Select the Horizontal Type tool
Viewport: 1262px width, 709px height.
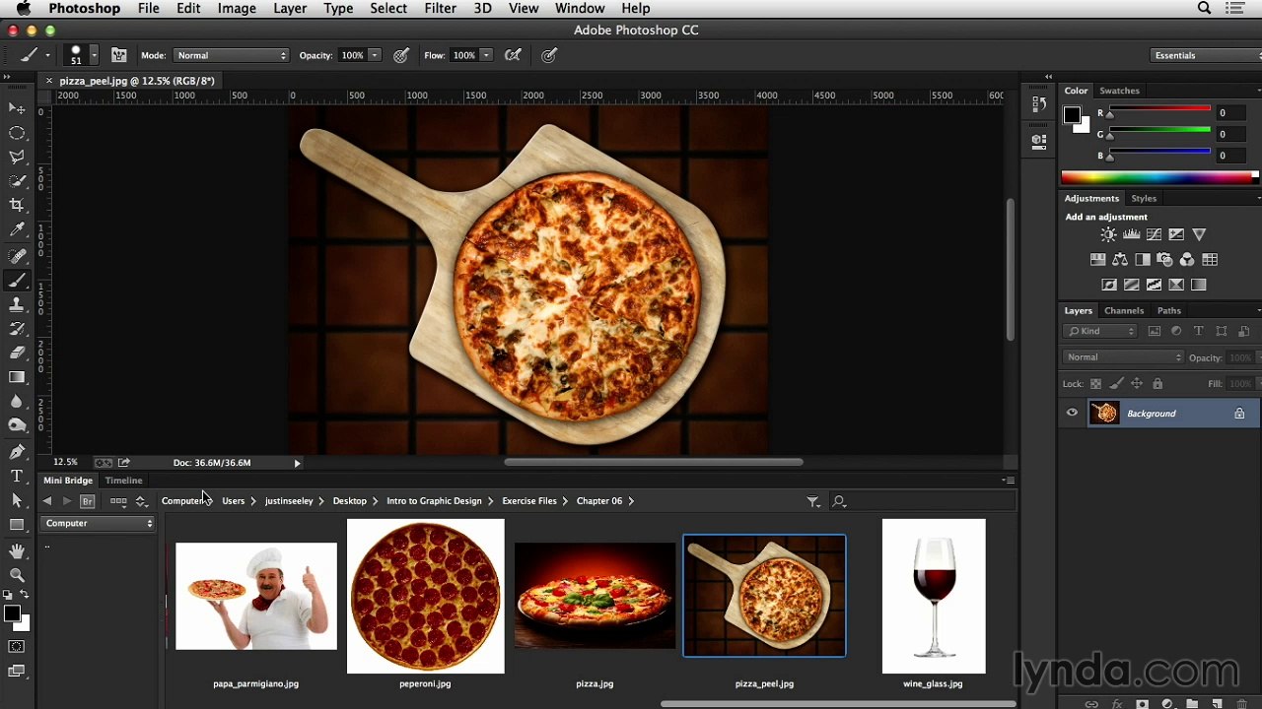pyautogui.click(x=17, y=477)
